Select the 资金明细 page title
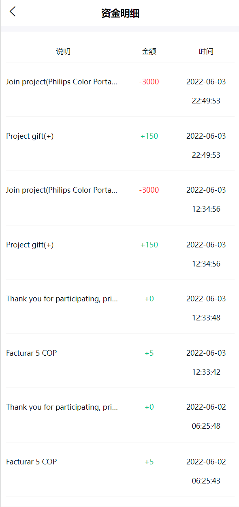 tap(120, 13)
